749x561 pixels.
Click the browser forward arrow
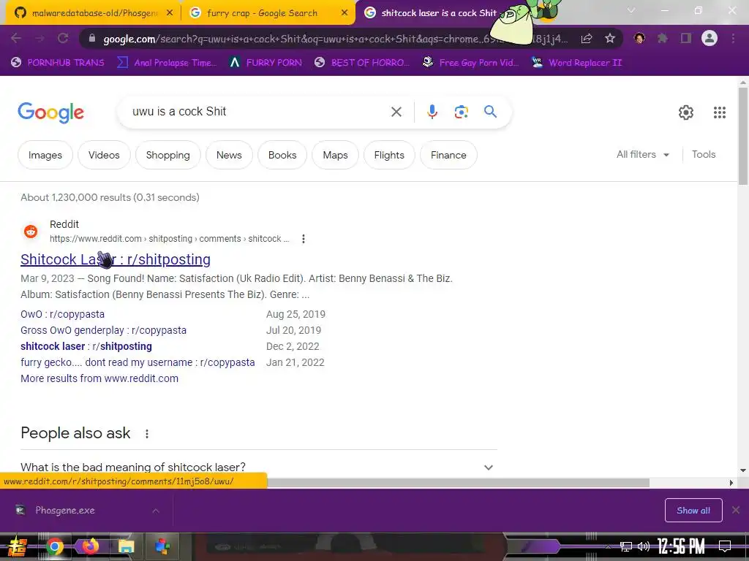[39, 38]
